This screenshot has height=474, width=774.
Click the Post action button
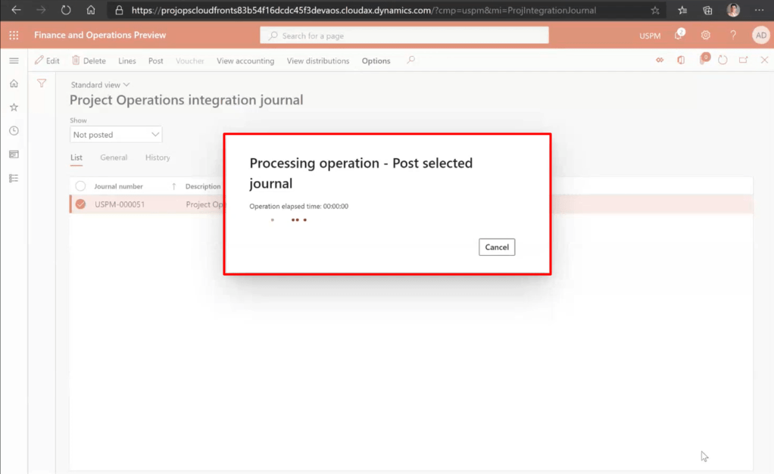point(156,61)
